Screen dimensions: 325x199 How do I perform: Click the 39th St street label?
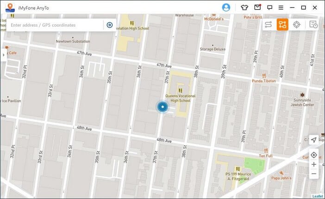pos(224,72)
